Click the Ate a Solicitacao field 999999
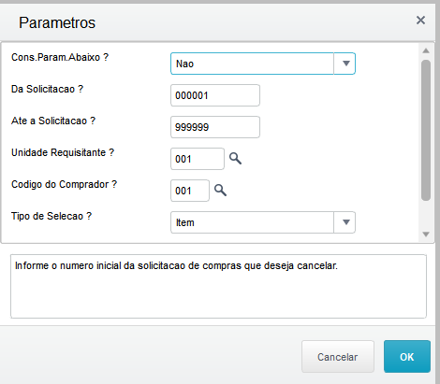This screenshot has height=384, width=440. [215, 127]
